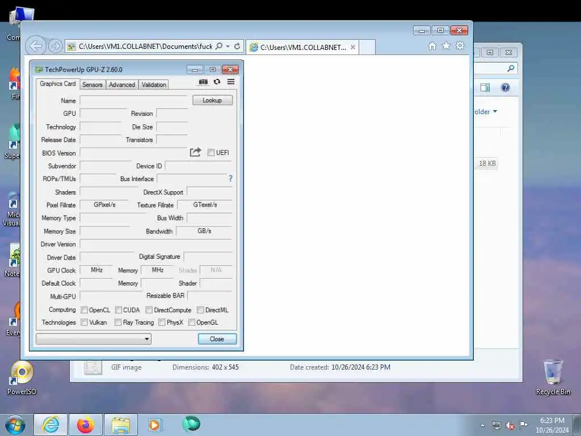Click the GPU-Z Lookup button
Screen dimensions: 581x436
212,100
